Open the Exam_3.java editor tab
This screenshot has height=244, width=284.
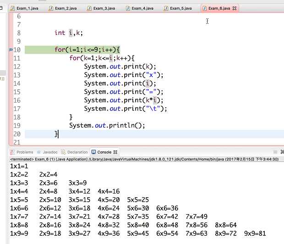(x=101, y=8)
